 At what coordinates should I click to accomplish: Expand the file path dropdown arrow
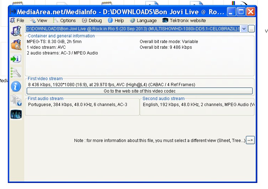pos(244,29)
